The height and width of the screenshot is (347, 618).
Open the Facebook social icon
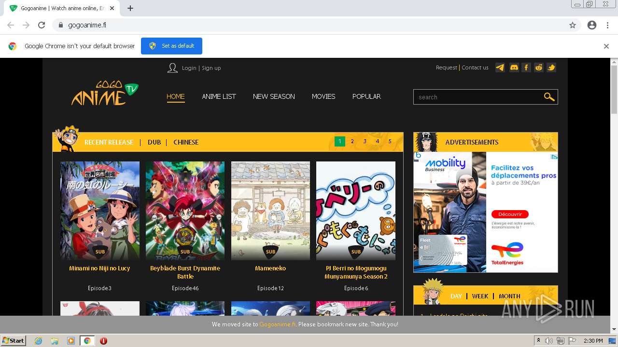coord(526,67)
